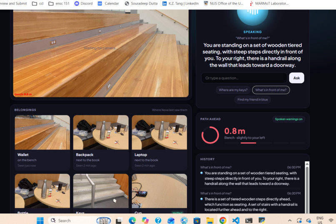Open the Bottle belonging thumbnail
The image size is (336, 224).
click(x=42, y=191)
